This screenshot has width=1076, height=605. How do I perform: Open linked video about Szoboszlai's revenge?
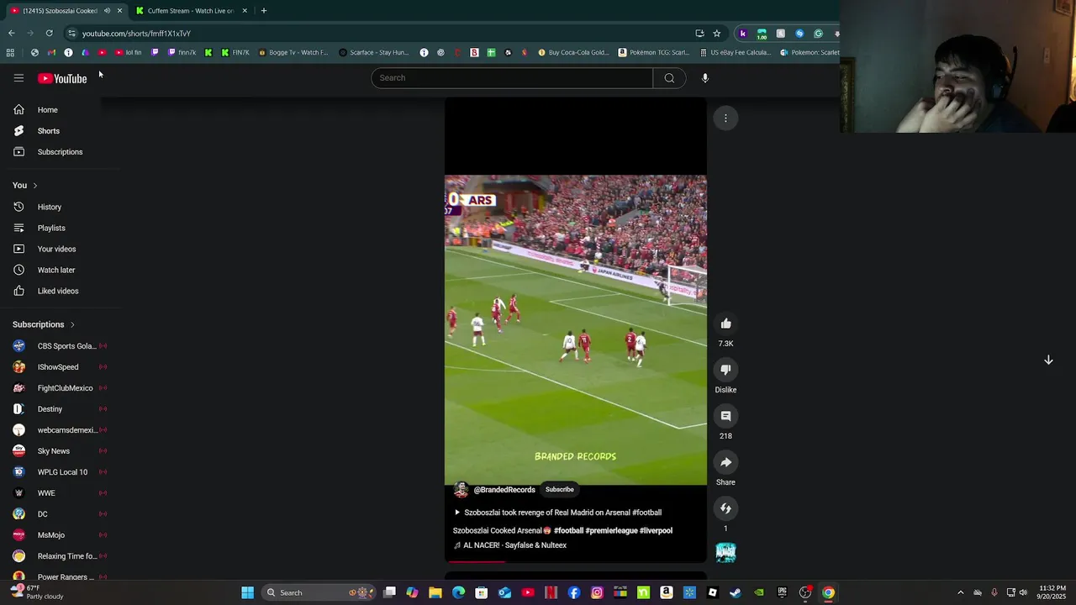pyautogui.click(x=558, y=513)
